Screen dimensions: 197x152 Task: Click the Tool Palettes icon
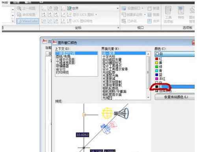coord(168,15)
